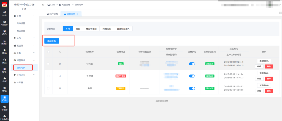Viewport: 282px width, 121px height.
Task: Open the 财务 finance section
Action: point(4,70)
